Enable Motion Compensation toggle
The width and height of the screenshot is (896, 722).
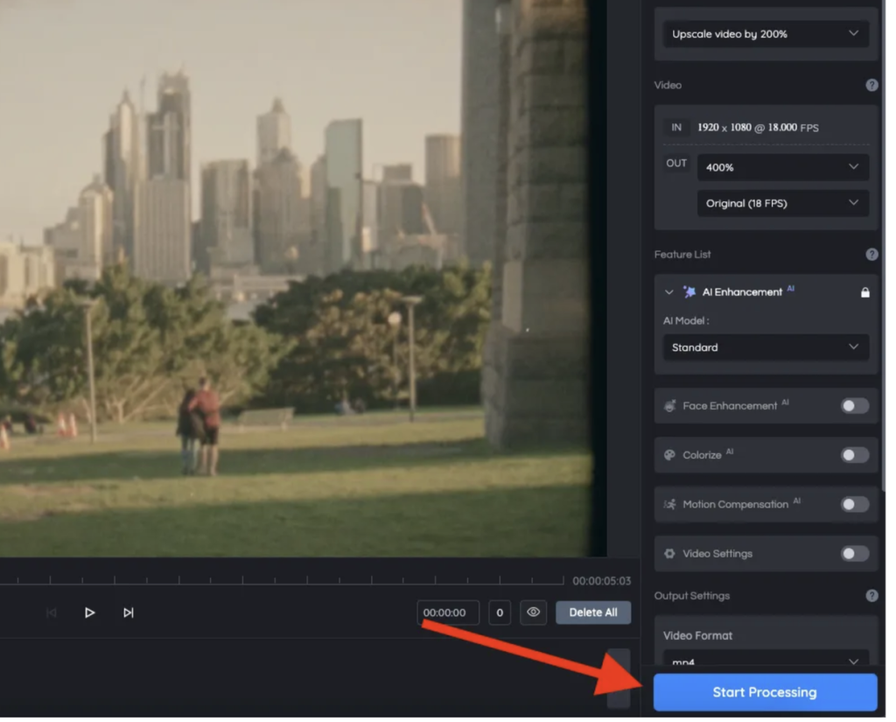[855, 504]
